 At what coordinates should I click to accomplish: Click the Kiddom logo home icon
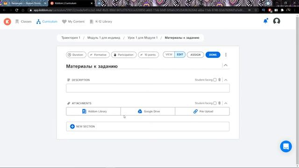point(7,21)
